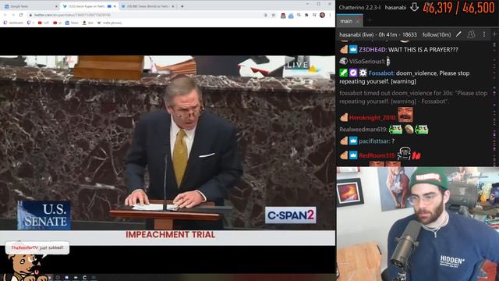
Task: Click the hasanabi account name in Chatterino title
Action: coord(395,7)
